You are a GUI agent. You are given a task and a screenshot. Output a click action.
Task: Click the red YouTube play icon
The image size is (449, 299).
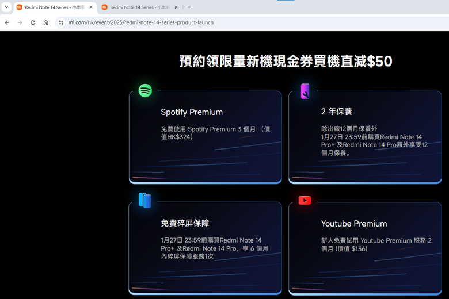click(x=305, y=200)
